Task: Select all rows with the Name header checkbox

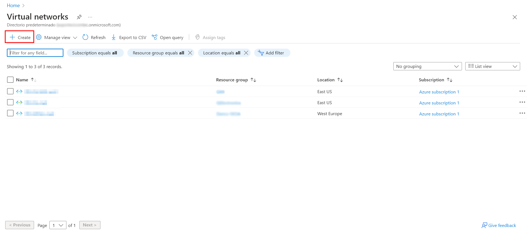Action: click(10, 80)
